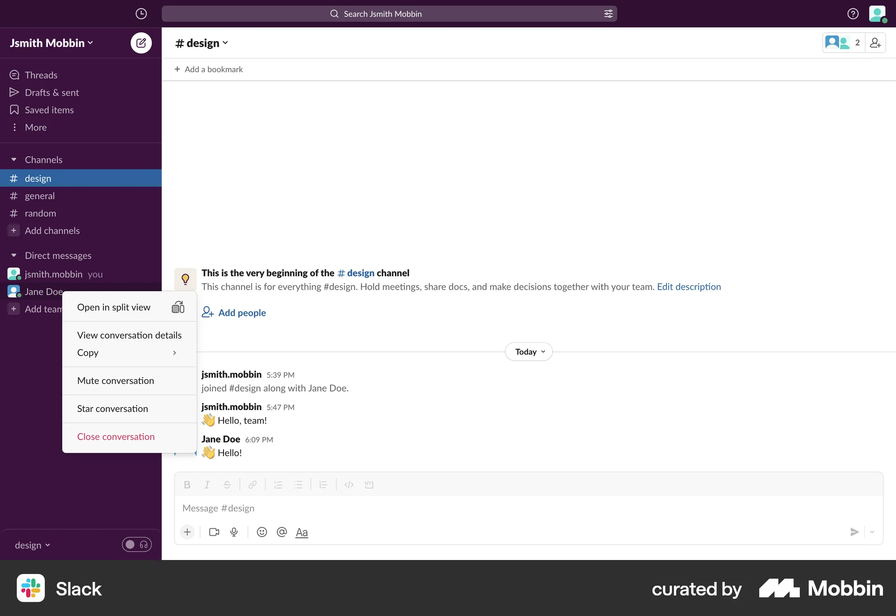Toggle bold formatting in the message composer

pos(187,485)
